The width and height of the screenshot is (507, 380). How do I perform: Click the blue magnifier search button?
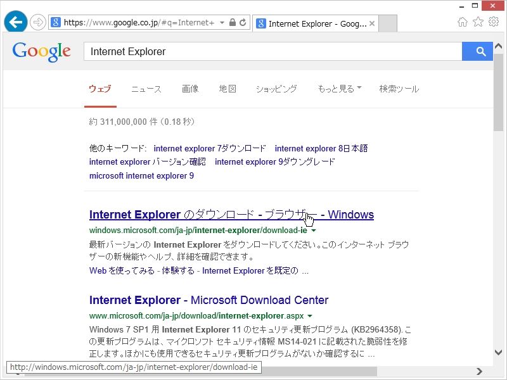(477, 51)
